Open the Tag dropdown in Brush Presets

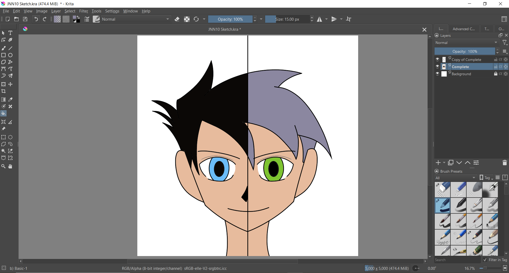[x=486, y=178]
